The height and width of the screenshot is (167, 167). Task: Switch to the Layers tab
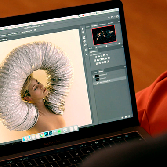tap(94, 73)
